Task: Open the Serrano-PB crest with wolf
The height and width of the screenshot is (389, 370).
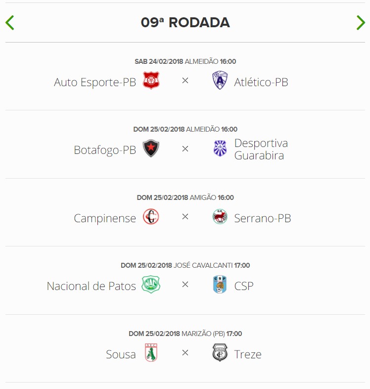Action: [220, 217]
